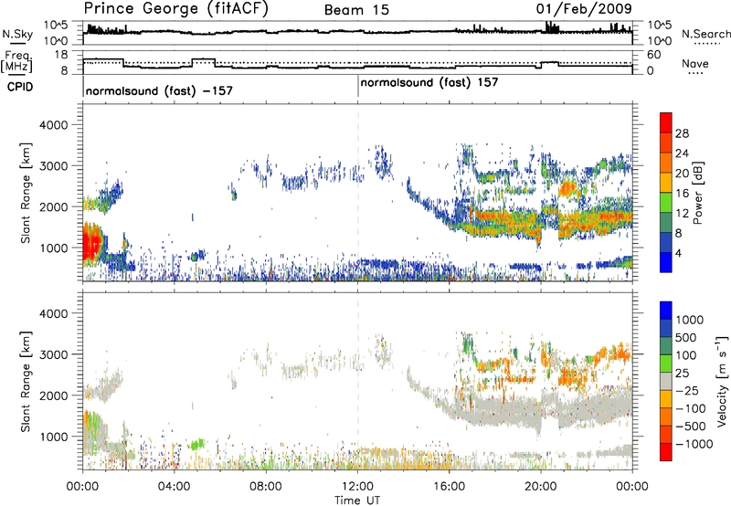
Task: Click the blue bottom of the Power colorbar
Action: pos(666,262)
